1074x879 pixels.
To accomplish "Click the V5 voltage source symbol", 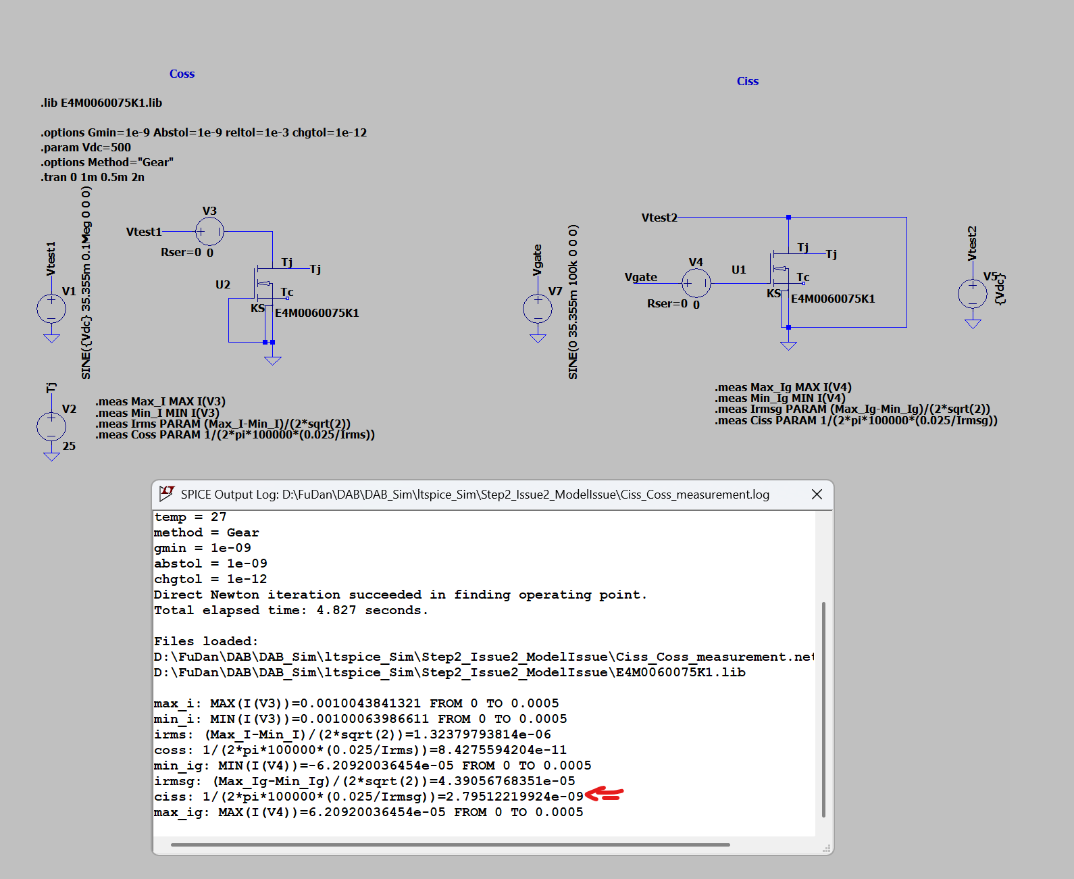I will click(x=972, y=294).
